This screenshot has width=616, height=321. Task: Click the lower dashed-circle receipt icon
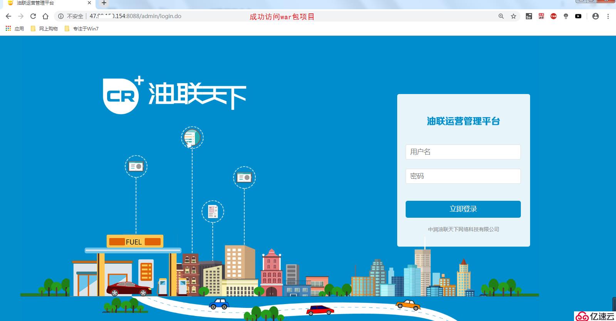[x=213, y=211]
